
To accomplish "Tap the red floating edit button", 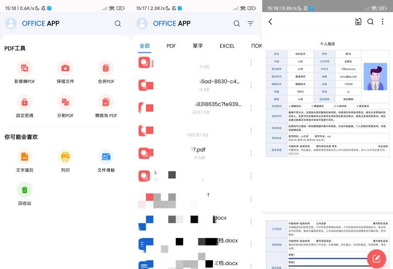I will coord(376,259).
